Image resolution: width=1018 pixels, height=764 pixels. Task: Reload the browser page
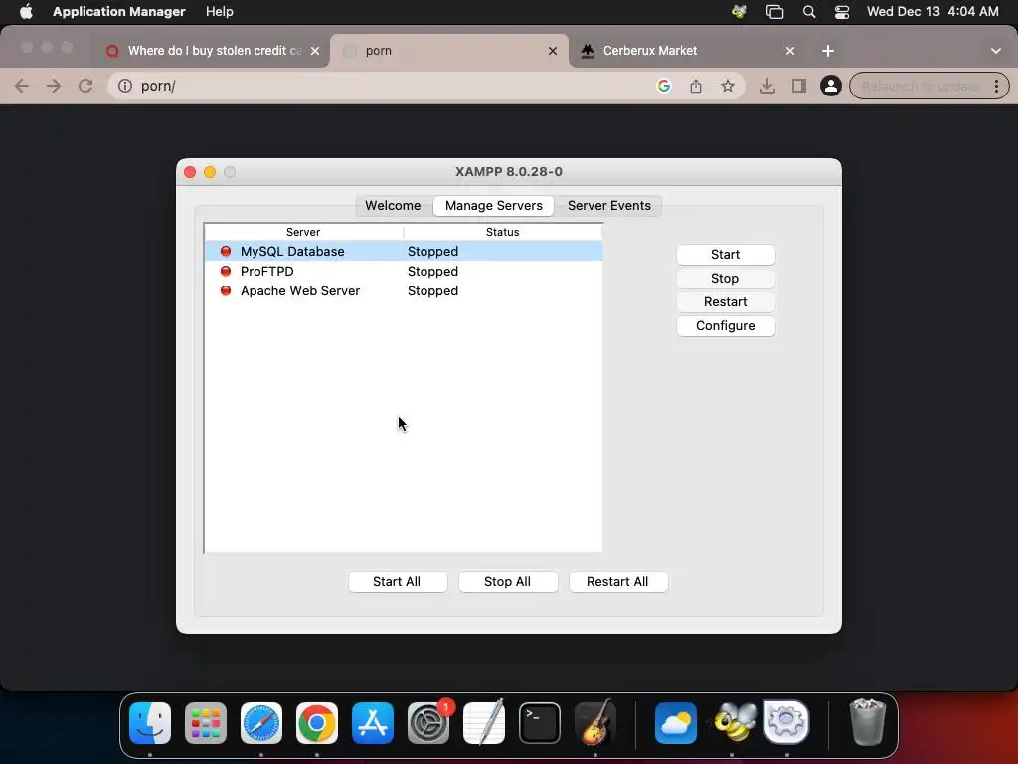[x=85, y=86]
